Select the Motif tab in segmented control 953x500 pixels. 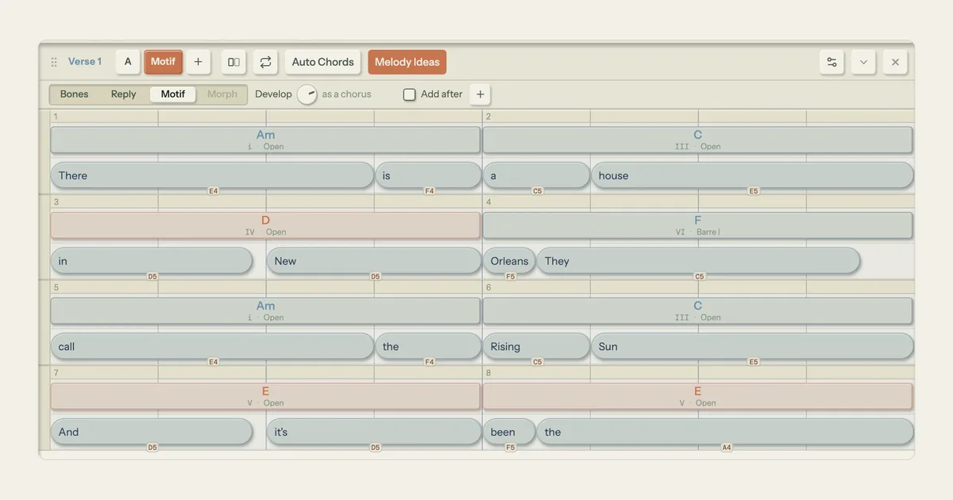tap(173, 94)
